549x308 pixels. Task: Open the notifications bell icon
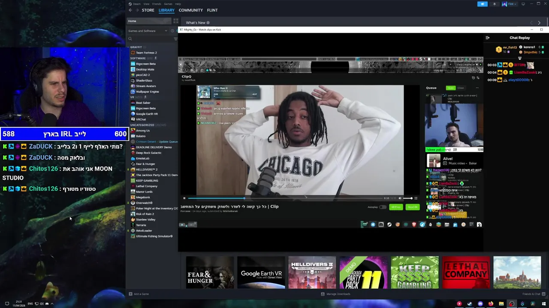[x=494, y=4]
